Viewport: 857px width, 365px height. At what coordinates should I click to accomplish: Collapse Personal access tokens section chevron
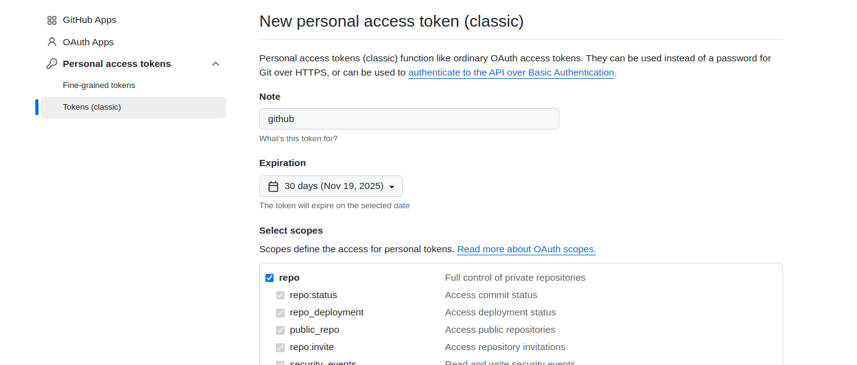click(x=216, y=64)
